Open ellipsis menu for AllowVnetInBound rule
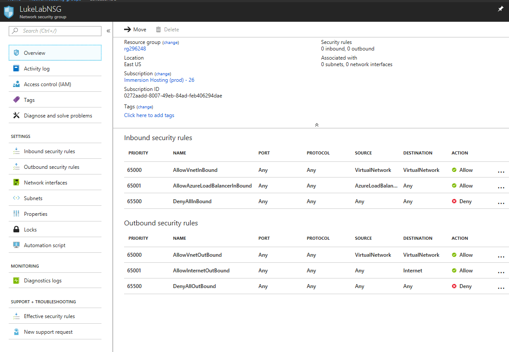The width and height of the screenshot is (509, 352). click(x=501, y=172)
